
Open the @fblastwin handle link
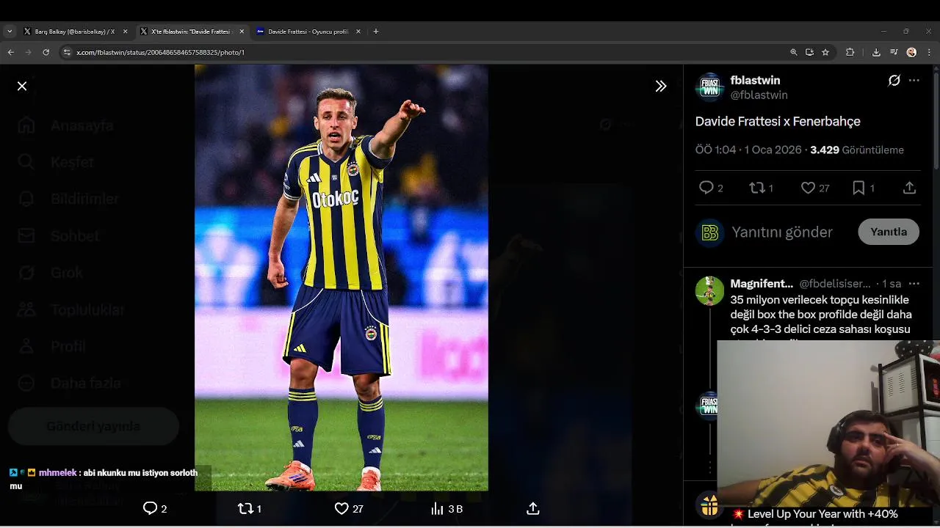click(x=759, y=95)
